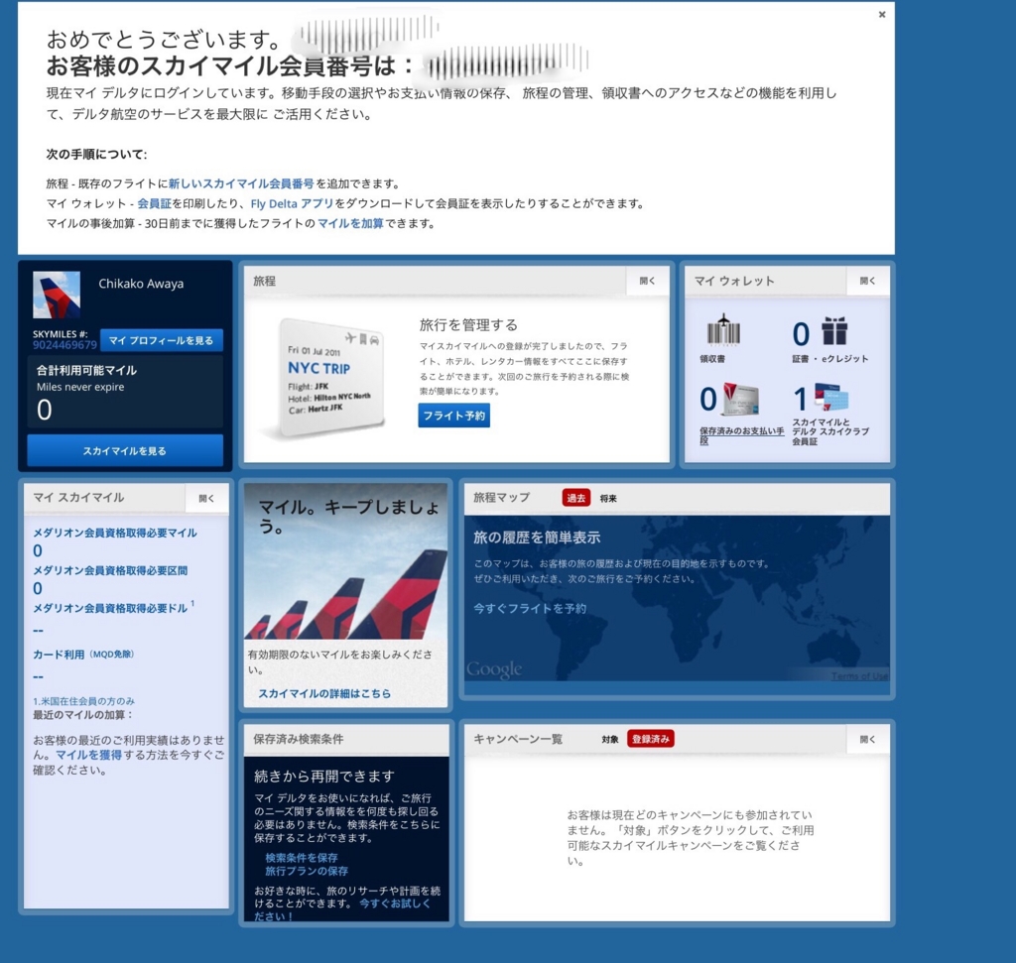This screenshot has height=963, width=1016.
Task: Click the 保存済み検索条件 panel header
Action: 346,740
